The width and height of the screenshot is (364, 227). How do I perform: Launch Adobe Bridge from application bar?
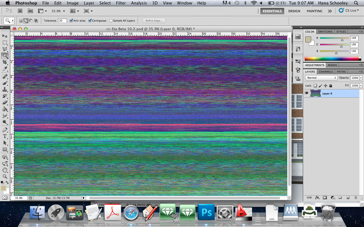[20, 11]
